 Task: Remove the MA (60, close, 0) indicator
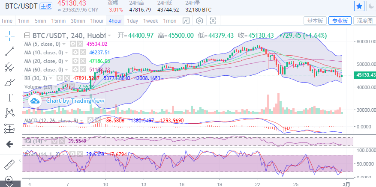coord(83,70)
